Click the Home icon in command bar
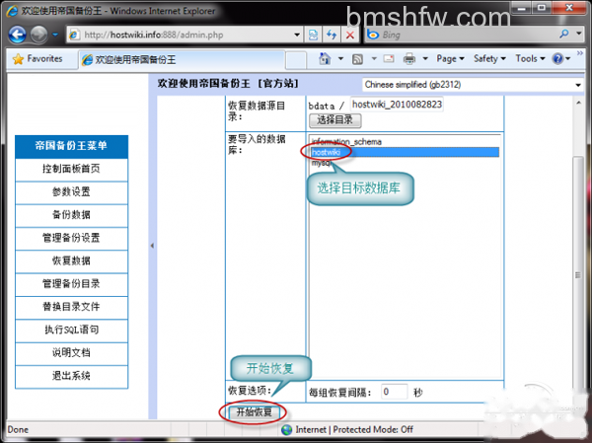Viewport: 592px width, 443px height. click(325, 59)
